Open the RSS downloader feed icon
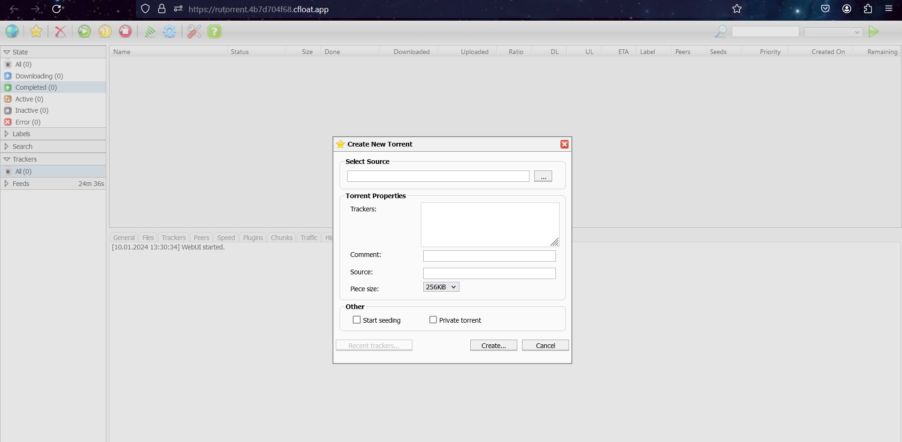The image size is (902, 442). coord(150,31)
